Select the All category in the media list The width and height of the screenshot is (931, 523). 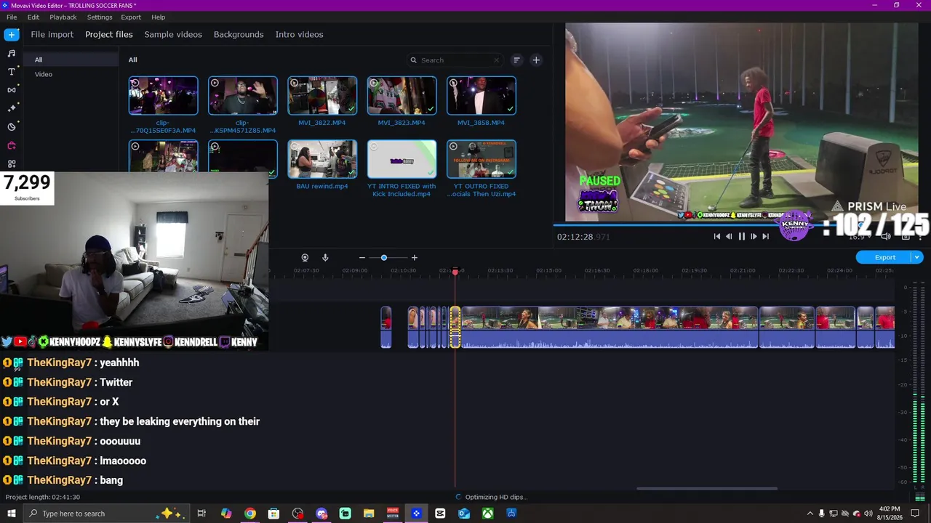[71, 60]
